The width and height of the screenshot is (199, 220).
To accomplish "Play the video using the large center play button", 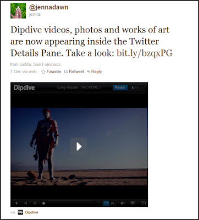I will coord(79,146).
